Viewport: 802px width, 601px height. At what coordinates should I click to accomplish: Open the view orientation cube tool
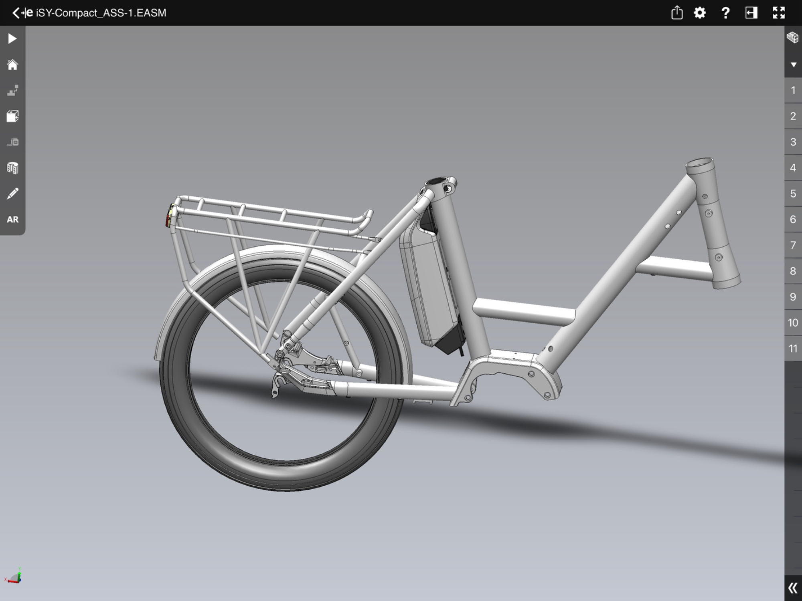pos(12,116)
